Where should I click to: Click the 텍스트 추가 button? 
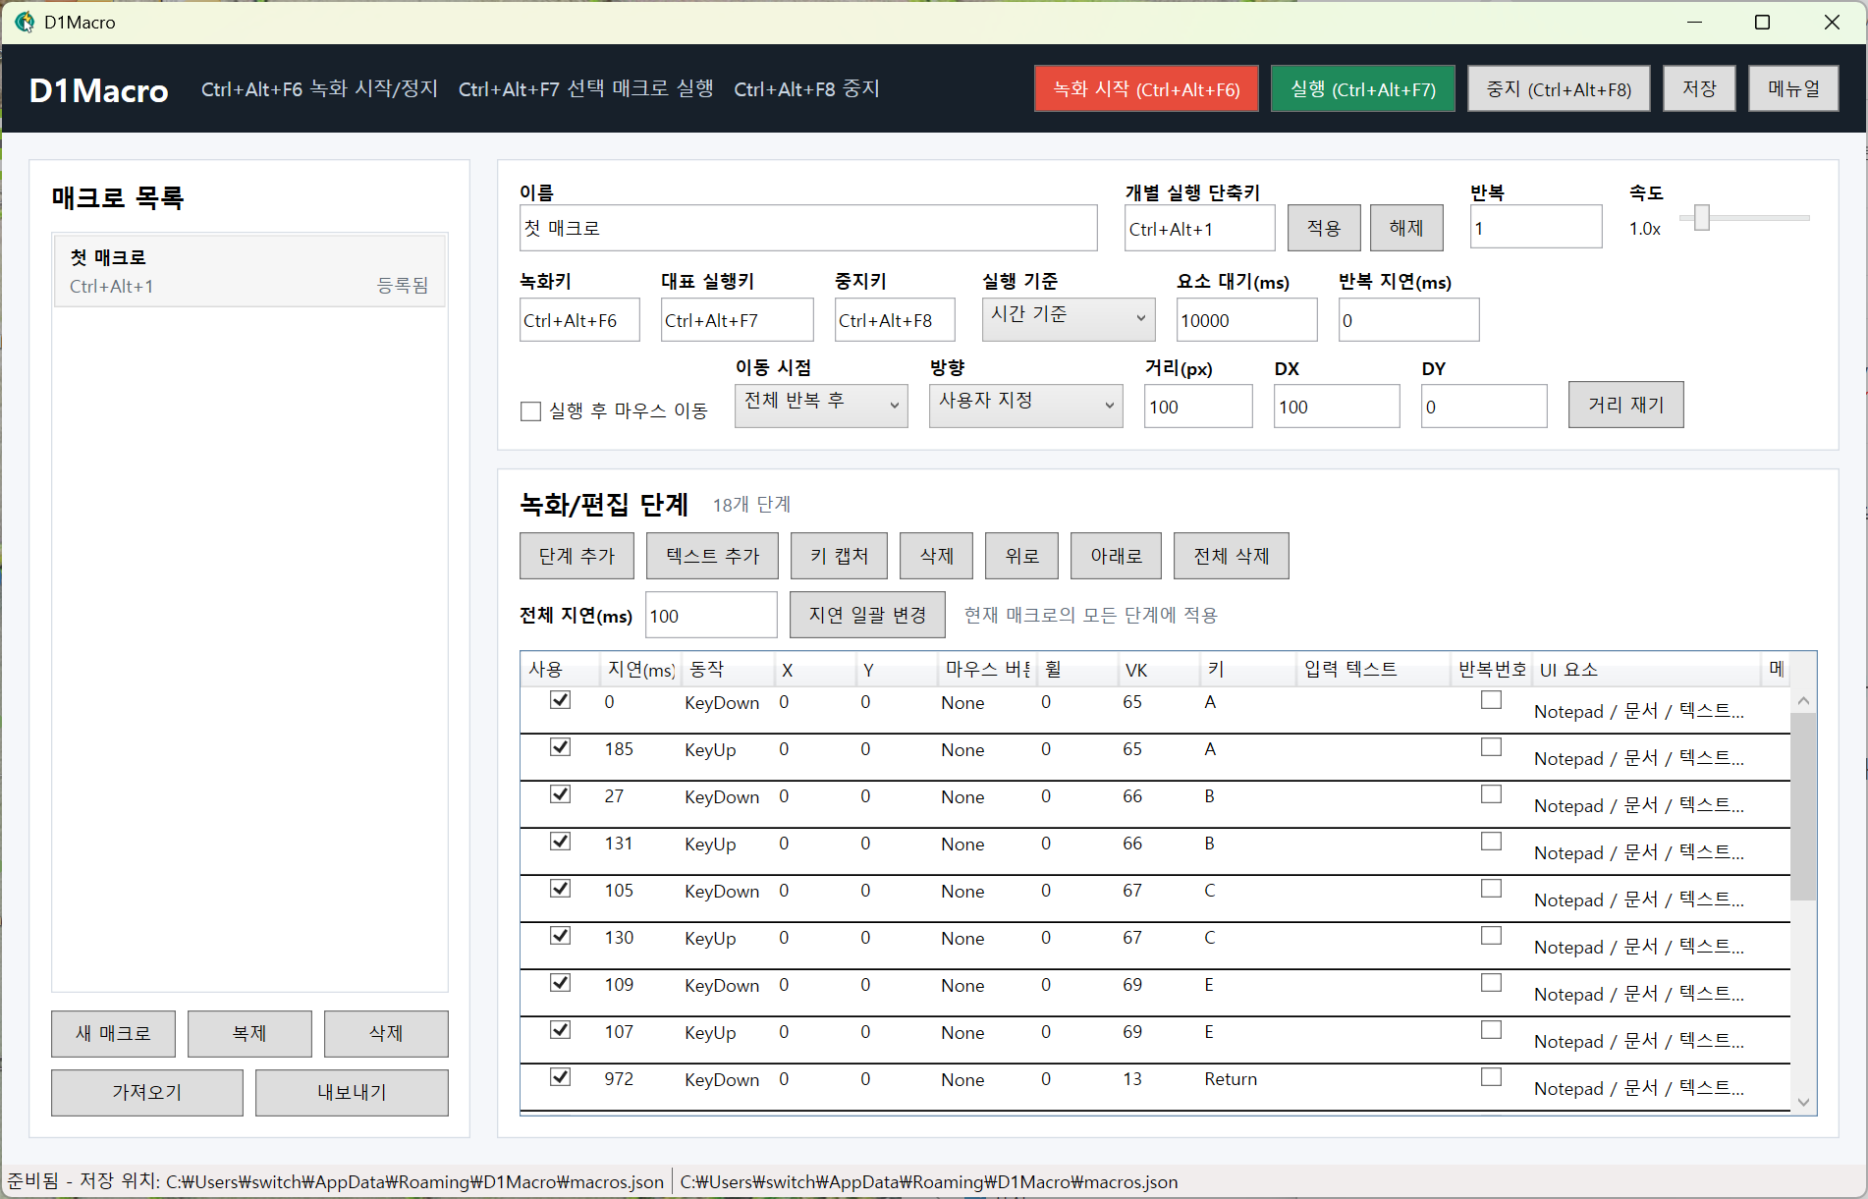click(712, 556)
